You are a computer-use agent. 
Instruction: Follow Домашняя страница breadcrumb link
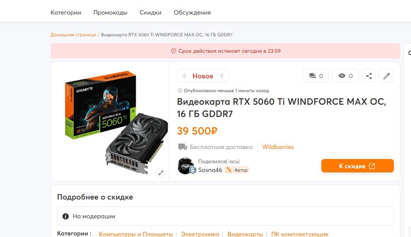pos(73,35)
